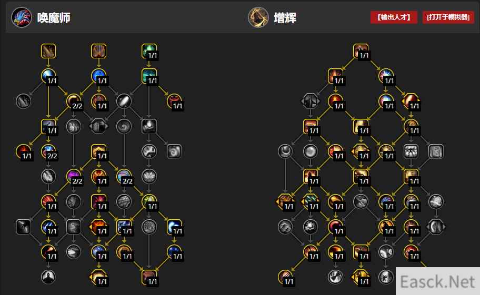Choose the gray lotus flower talent node
This screenshot has width=480, height=295.
149,176
